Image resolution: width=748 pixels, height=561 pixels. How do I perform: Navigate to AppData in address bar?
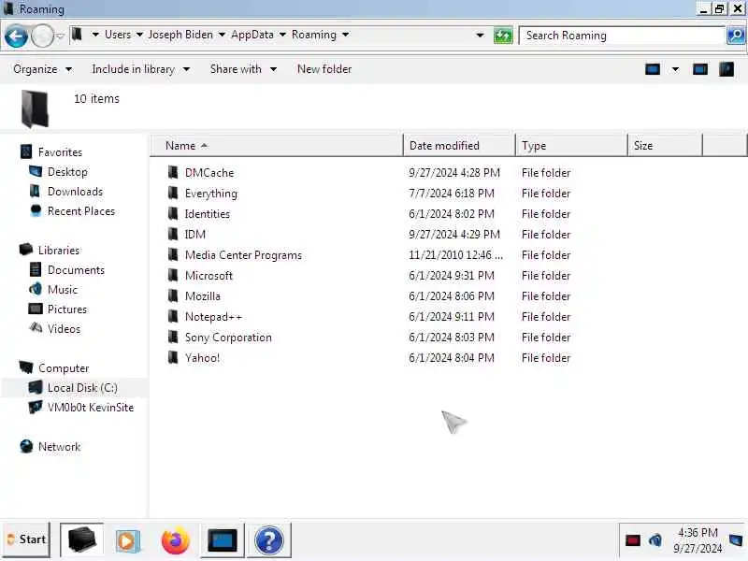[x=252, y=35]
